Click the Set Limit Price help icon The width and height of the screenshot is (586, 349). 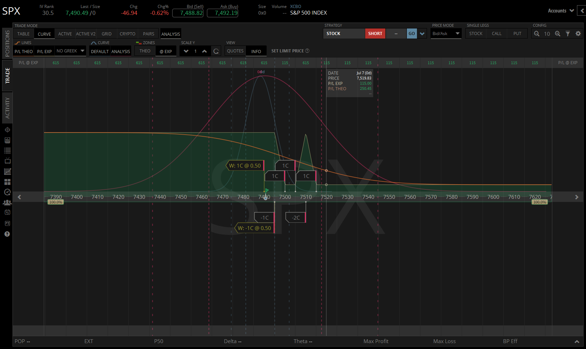pos(307,51)
